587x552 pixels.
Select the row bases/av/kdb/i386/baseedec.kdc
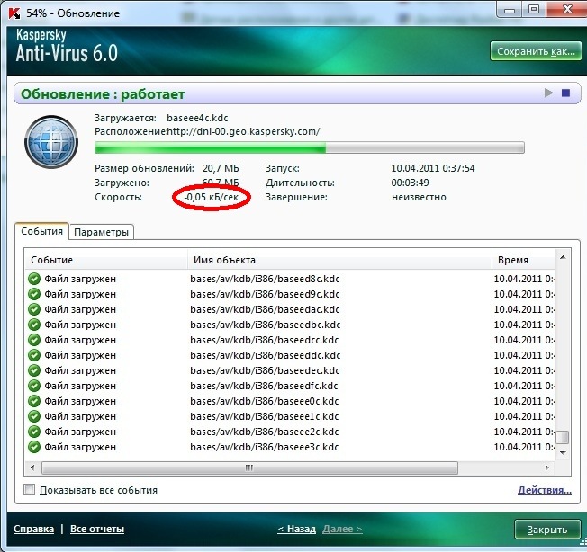coord(290,370)
